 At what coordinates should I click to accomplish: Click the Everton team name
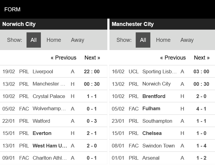pos(42,133)
